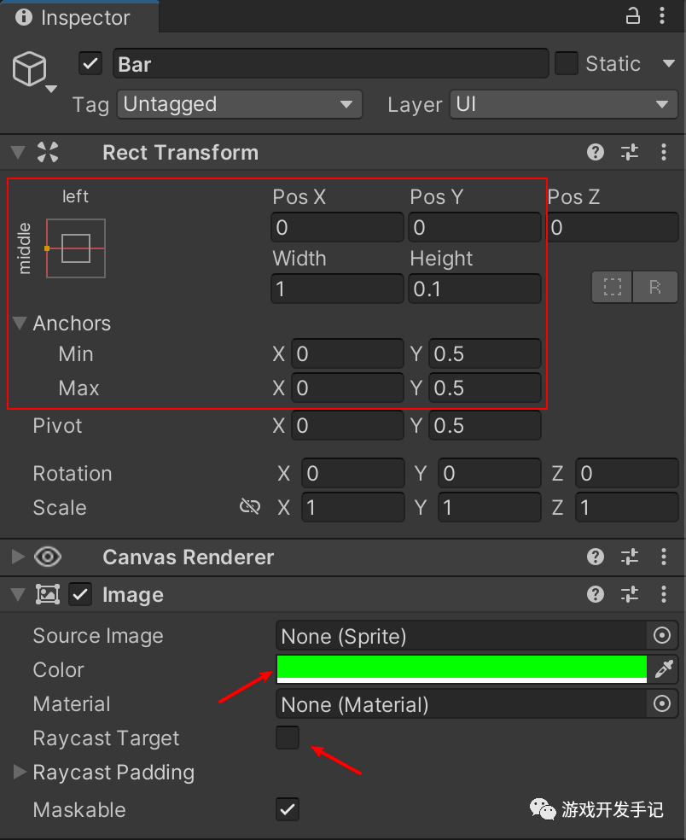Open the Image color picker swatch
Image resolution: width=686 pixels, height=840 pixels.
click(x=462, y=669)
